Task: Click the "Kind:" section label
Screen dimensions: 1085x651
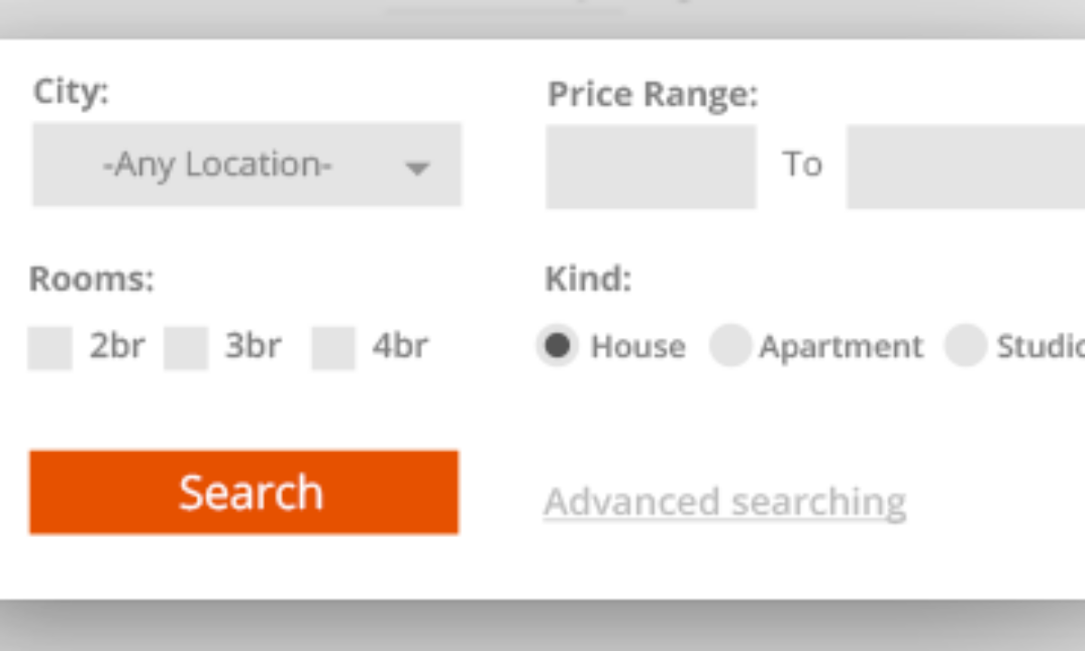Action: click(588, 279)
